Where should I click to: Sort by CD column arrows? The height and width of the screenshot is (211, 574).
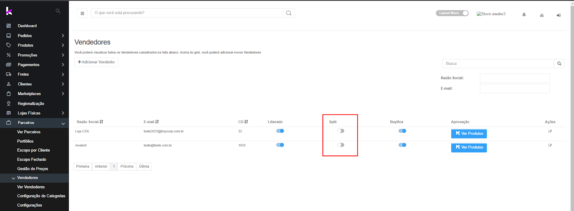(246, 122)
